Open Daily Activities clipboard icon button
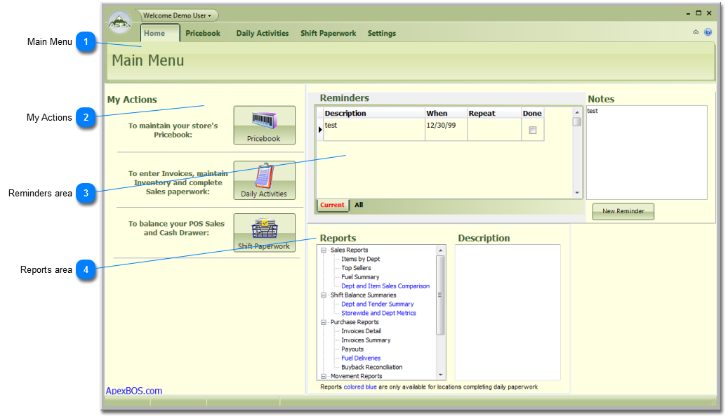This screenshot has height=416, width=728. click(x=264, y=180)
